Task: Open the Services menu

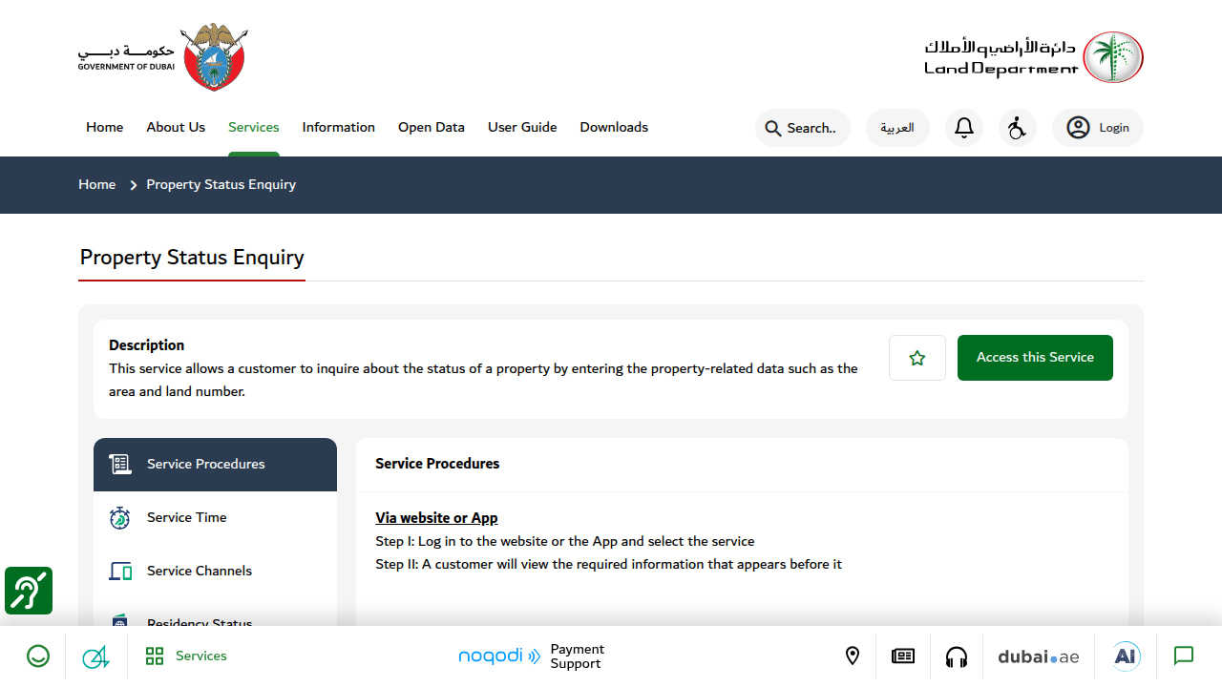Action: tap(254, 127)
